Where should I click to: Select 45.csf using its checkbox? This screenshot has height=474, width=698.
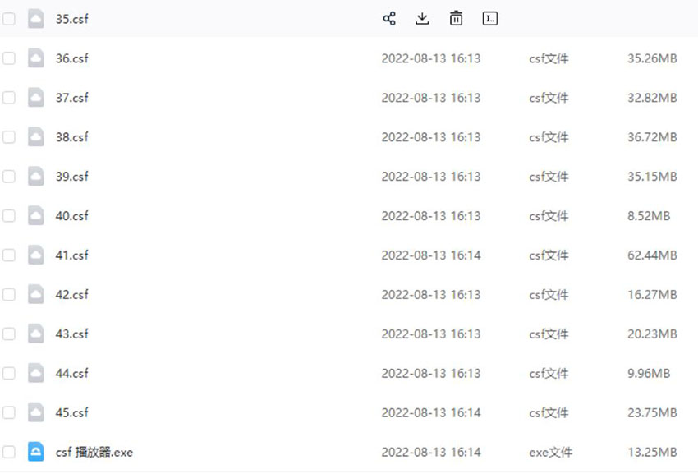point(9,412)
